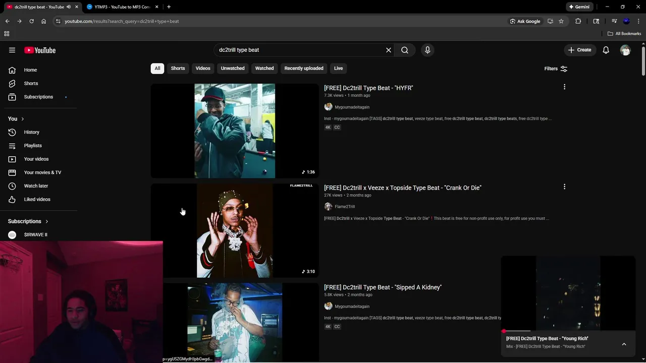Open the notifications bell

click(x=606, y=50)
